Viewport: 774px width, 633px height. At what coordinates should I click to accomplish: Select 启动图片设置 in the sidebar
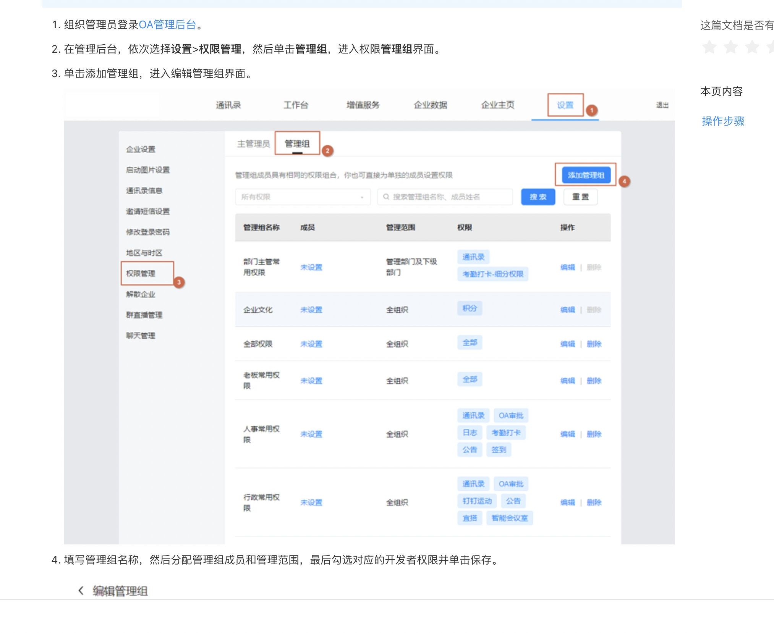pos(148,170)
